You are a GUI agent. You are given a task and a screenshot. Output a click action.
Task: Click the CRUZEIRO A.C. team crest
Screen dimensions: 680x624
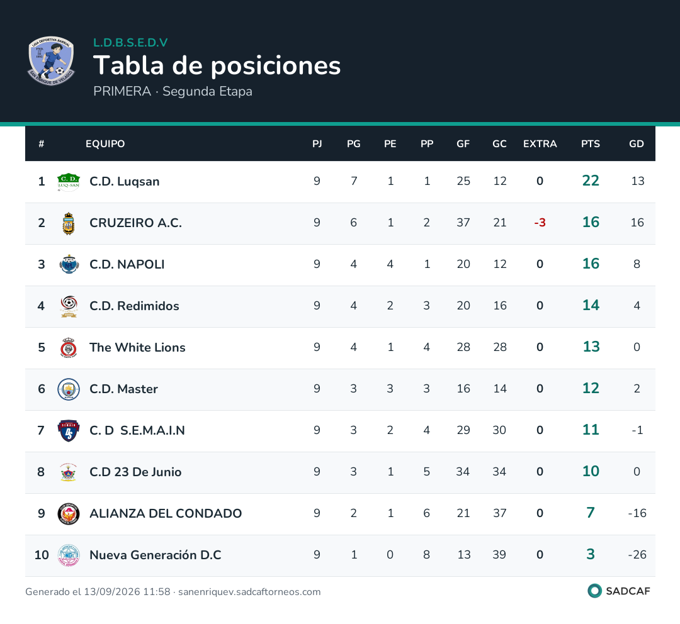[x=69, y=223]
